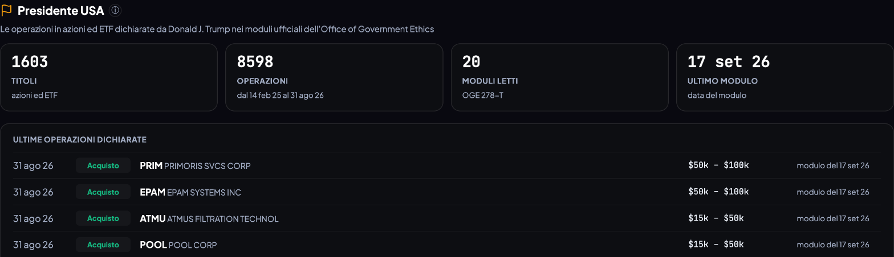Image resolution: width=894 pixels, height=257 pixels.
Task: Click the Acquisto badge on the POOL row
Action: coord(103,244)
